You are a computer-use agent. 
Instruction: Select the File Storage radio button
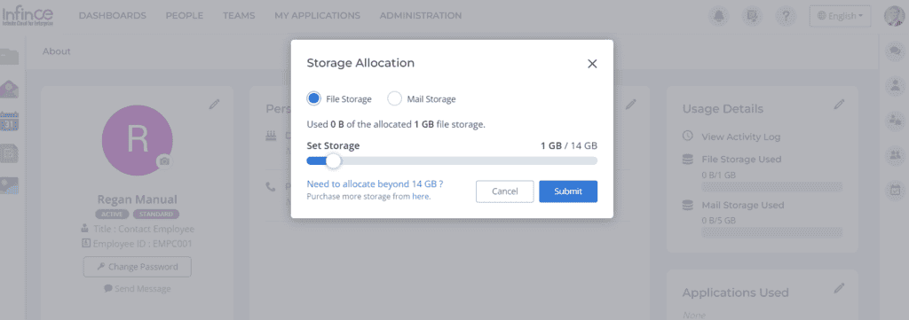313,98
